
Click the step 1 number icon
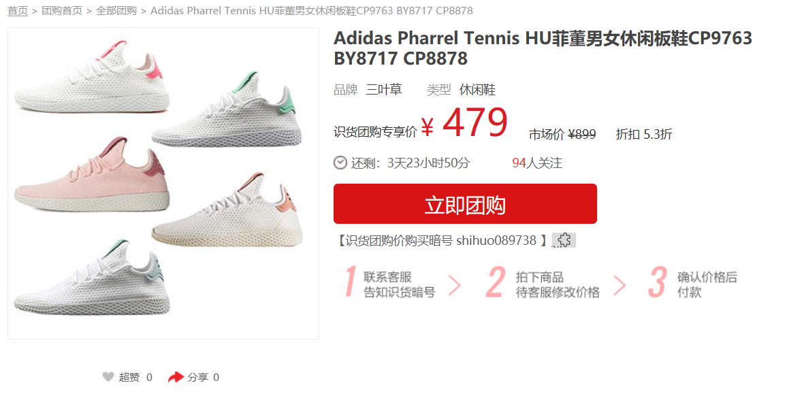[x=351, y=282]
